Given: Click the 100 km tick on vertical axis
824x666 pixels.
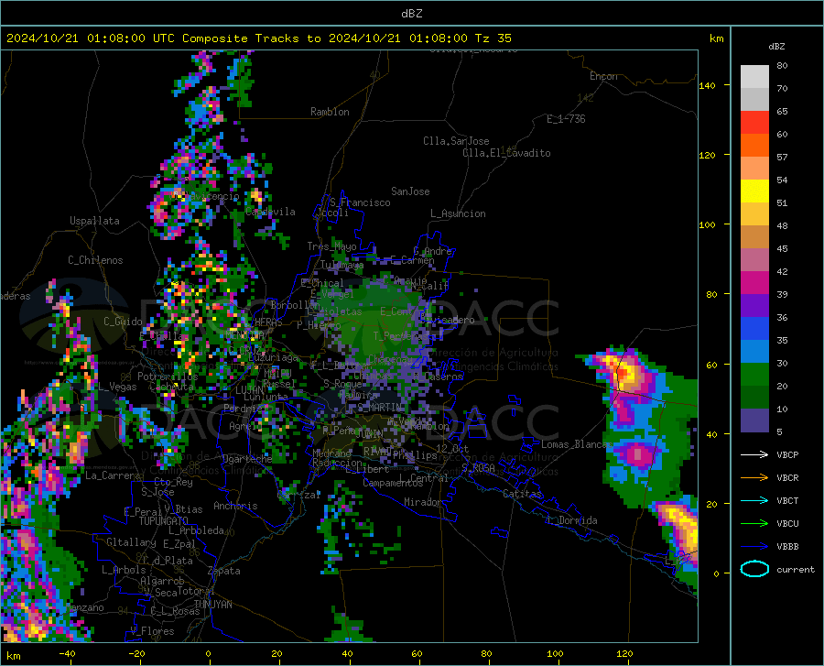Looking at the screenshot, I should click(707, 225).
